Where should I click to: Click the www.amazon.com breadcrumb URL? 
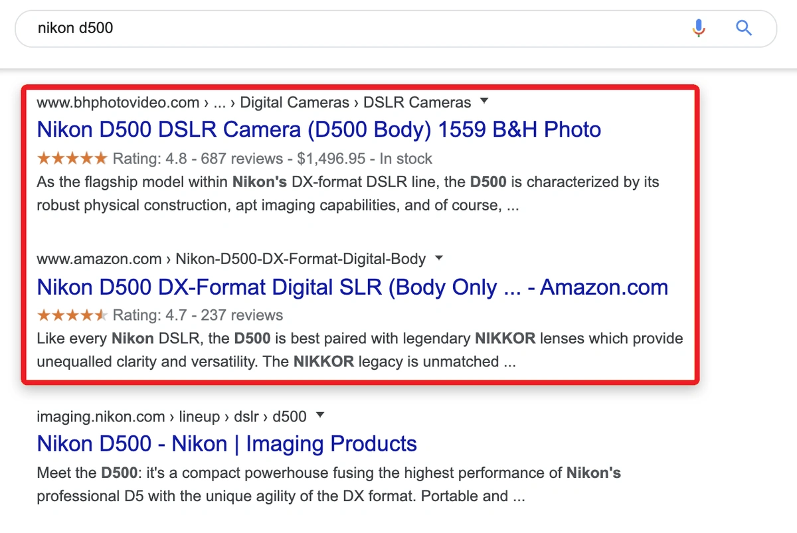click(x=99, y=258)
